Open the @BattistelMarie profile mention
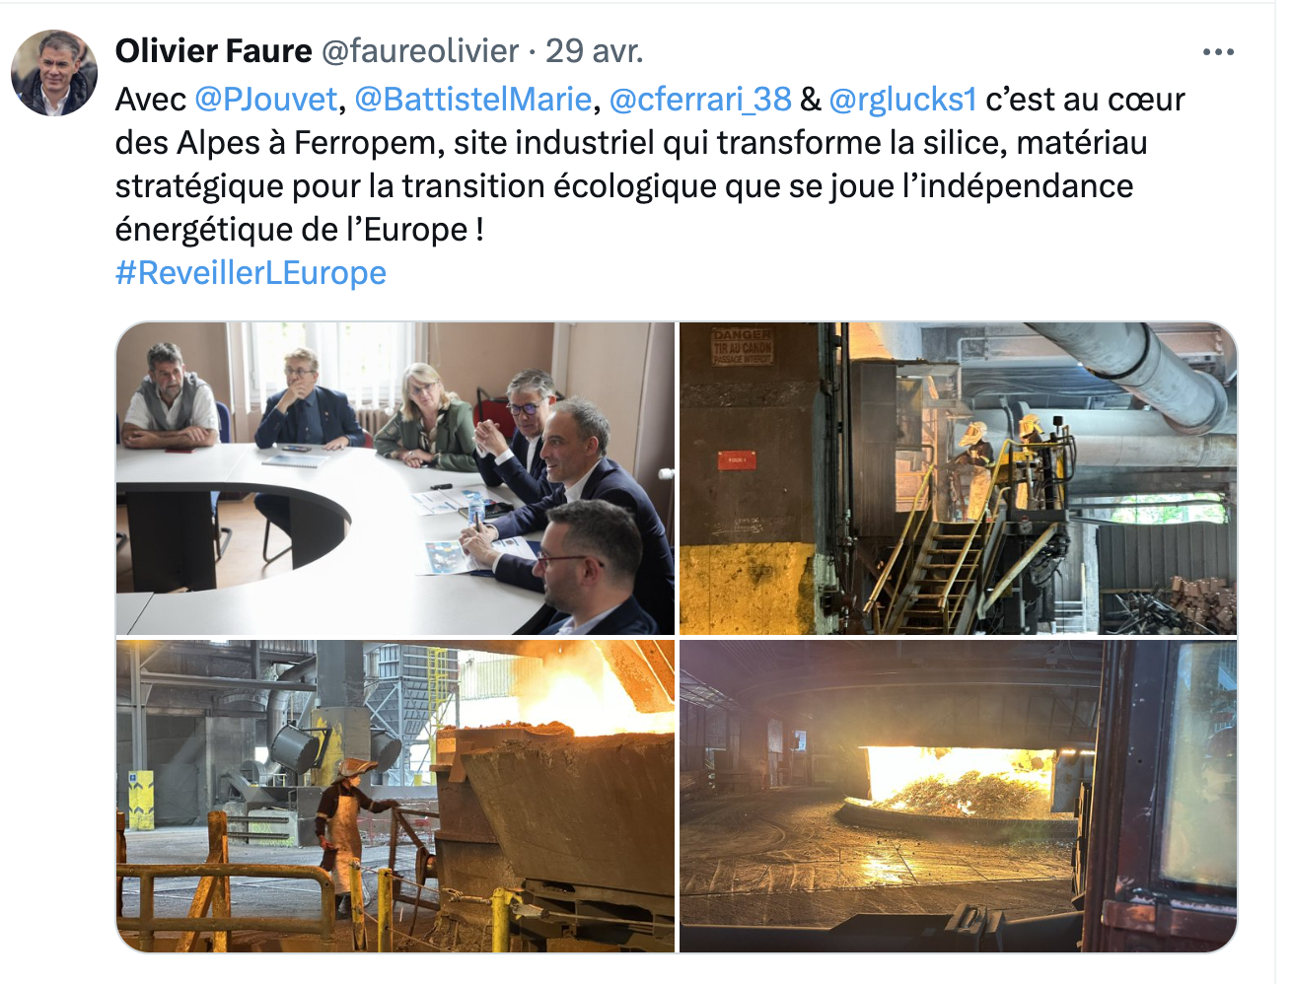Image resolution: width=1292 pixels, height=984 pixels. tap(472, 100)
